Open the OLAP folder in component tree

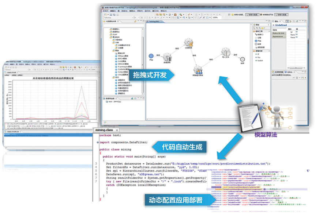(x=113, y=35)
